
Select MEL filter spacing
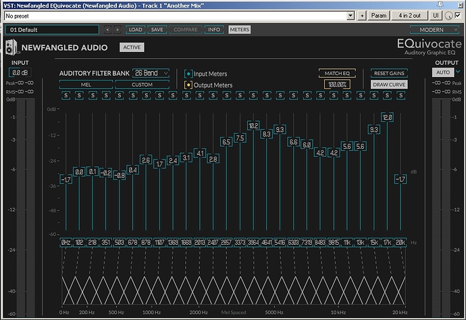pos(86,85)
